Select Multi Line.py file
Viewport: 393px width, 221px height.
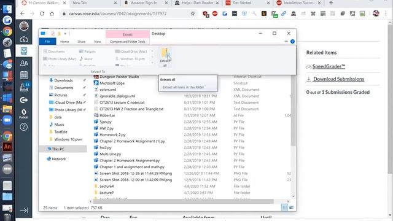click(x=111, y=154)
